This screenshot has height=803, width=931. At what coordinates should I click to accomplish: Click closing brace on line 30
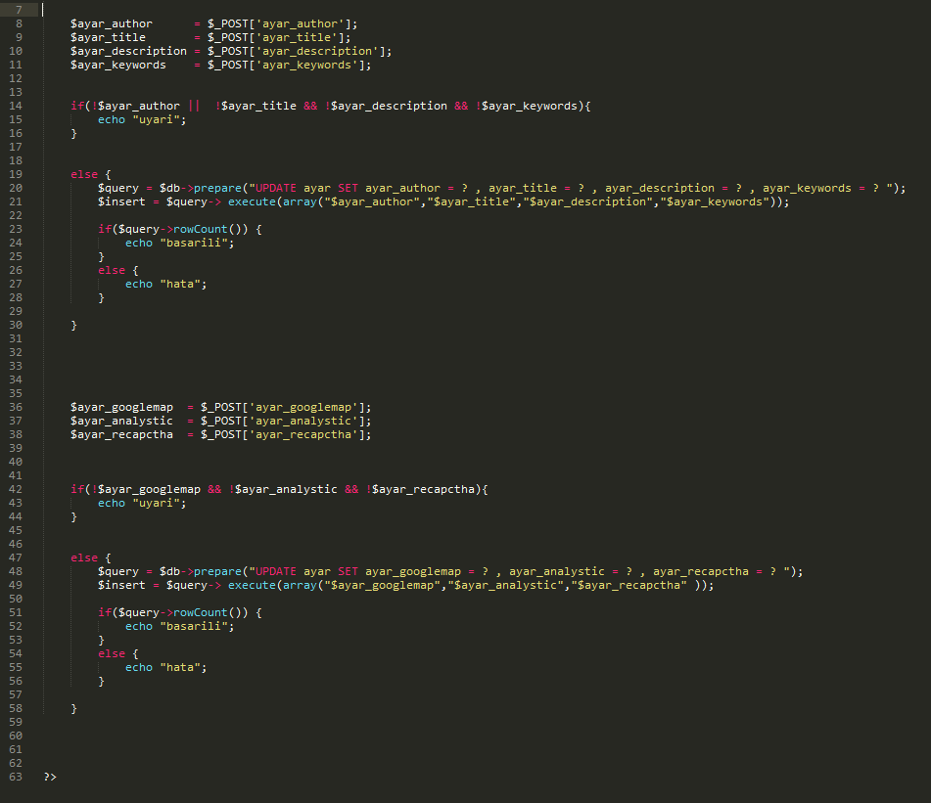tap(73, 325)
